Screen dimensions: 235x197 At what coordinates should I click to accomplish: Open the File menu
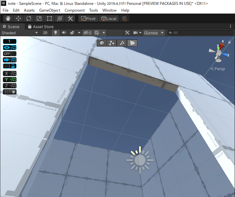coord(5,10)
